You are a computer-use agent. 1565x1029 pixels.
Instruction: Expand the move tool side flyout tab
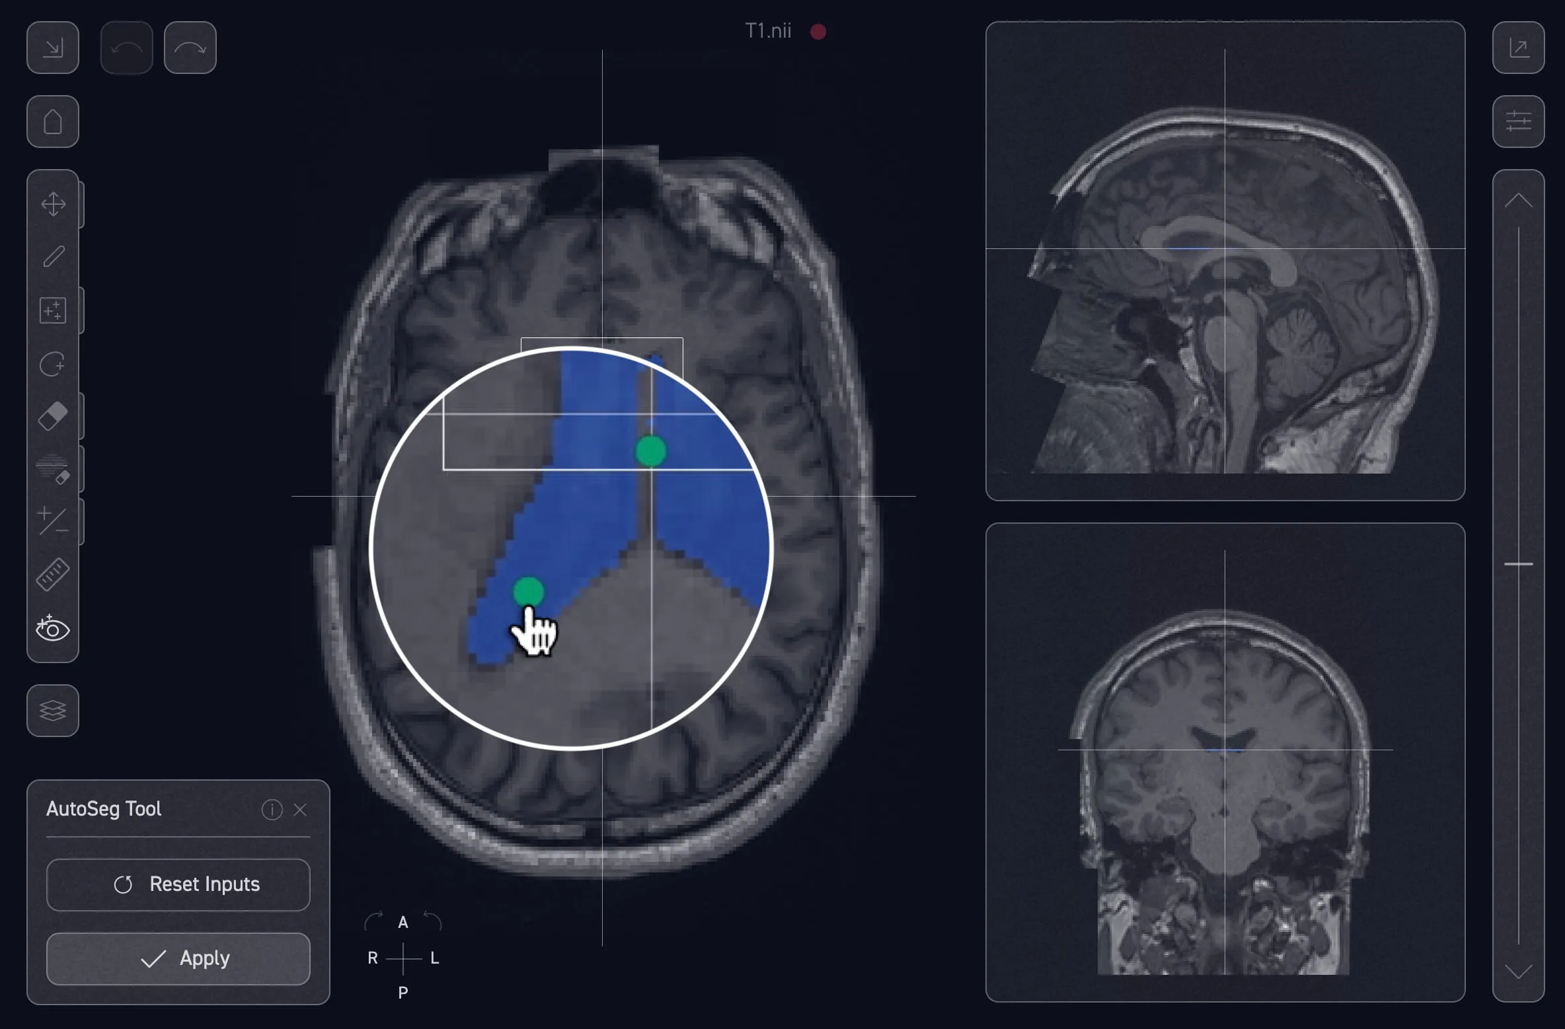pos(82,205)
